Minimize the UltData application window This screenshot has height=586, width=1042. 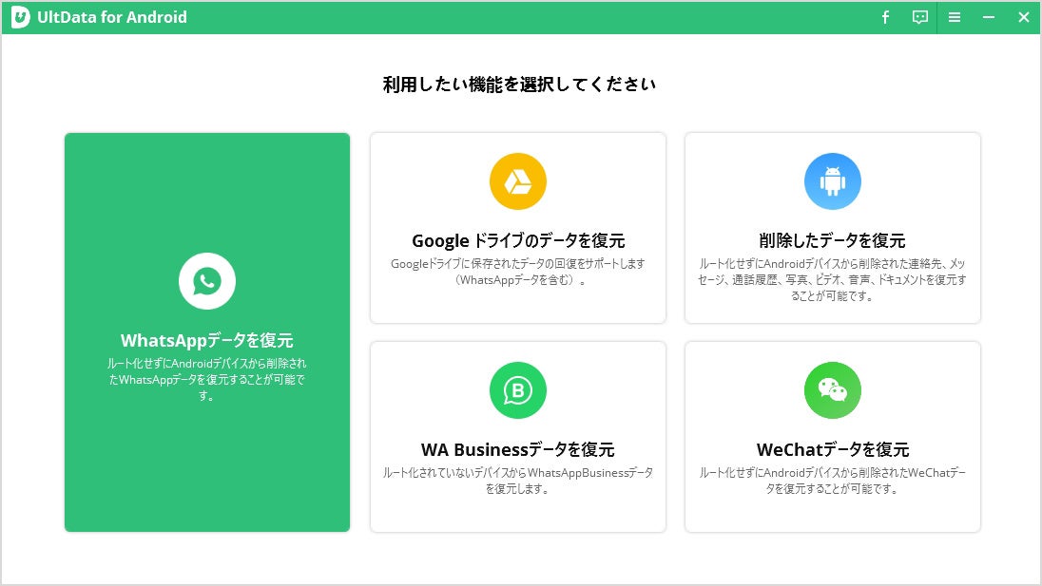[989, 17]
